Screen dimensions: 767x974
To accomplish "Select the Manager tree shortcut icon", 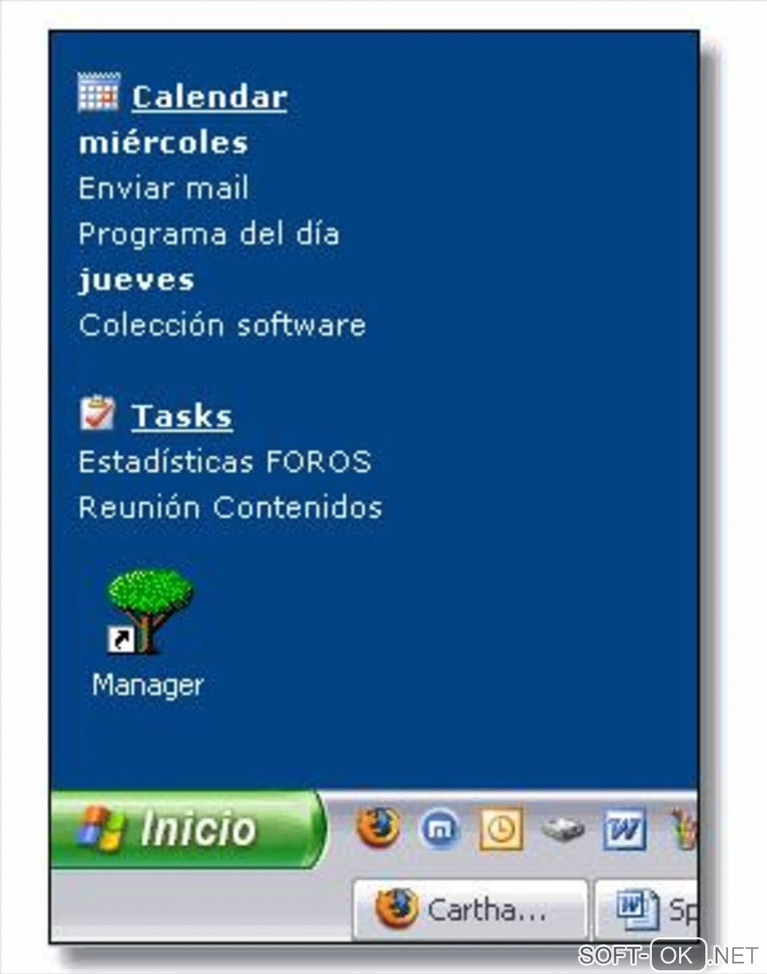I will pos(148,611).
